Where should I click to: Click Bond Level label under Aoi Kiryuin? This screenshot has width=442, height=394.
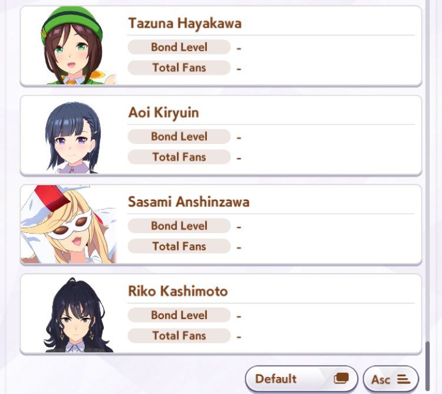[x=179, y=136]
